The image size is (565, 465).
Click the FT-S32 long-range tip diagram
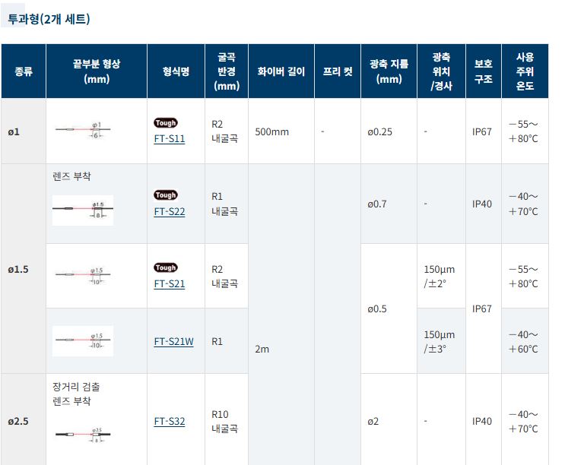pyautogui.click(x=83, y=435)
